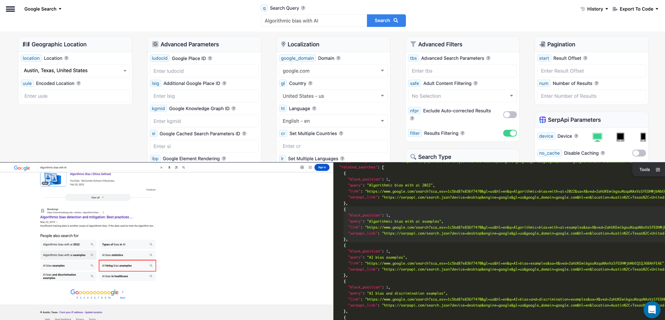
Task: Open the hamburger menu
Action: coord(10,9)
